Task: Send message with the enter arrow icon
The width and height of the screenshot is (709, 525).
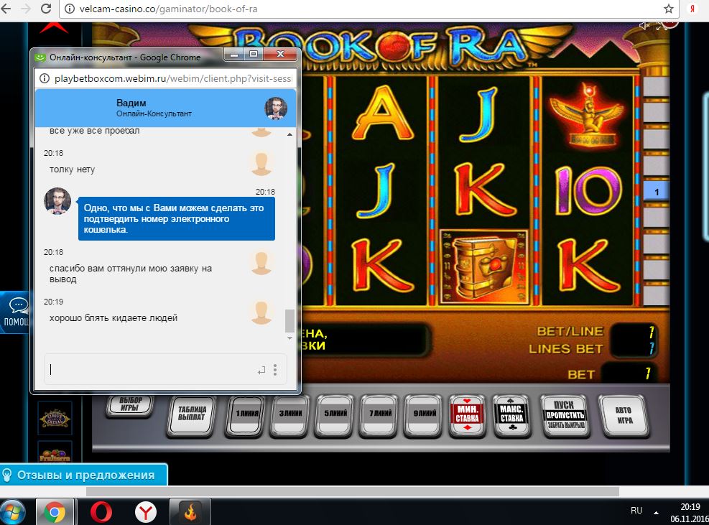Action: tap(261, 371)
